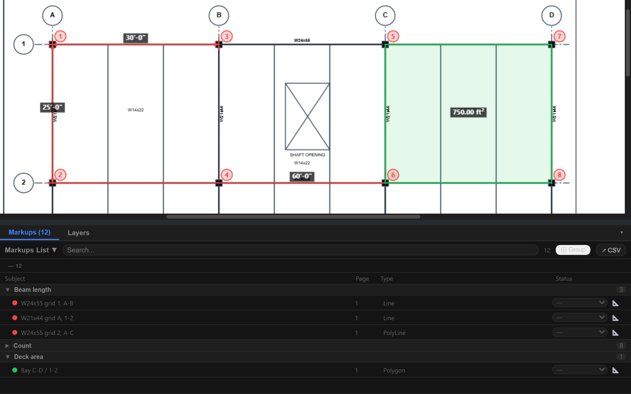
Task: Click measurement icon for Bay C-D / 1-2
Action: tap(615, 370)
